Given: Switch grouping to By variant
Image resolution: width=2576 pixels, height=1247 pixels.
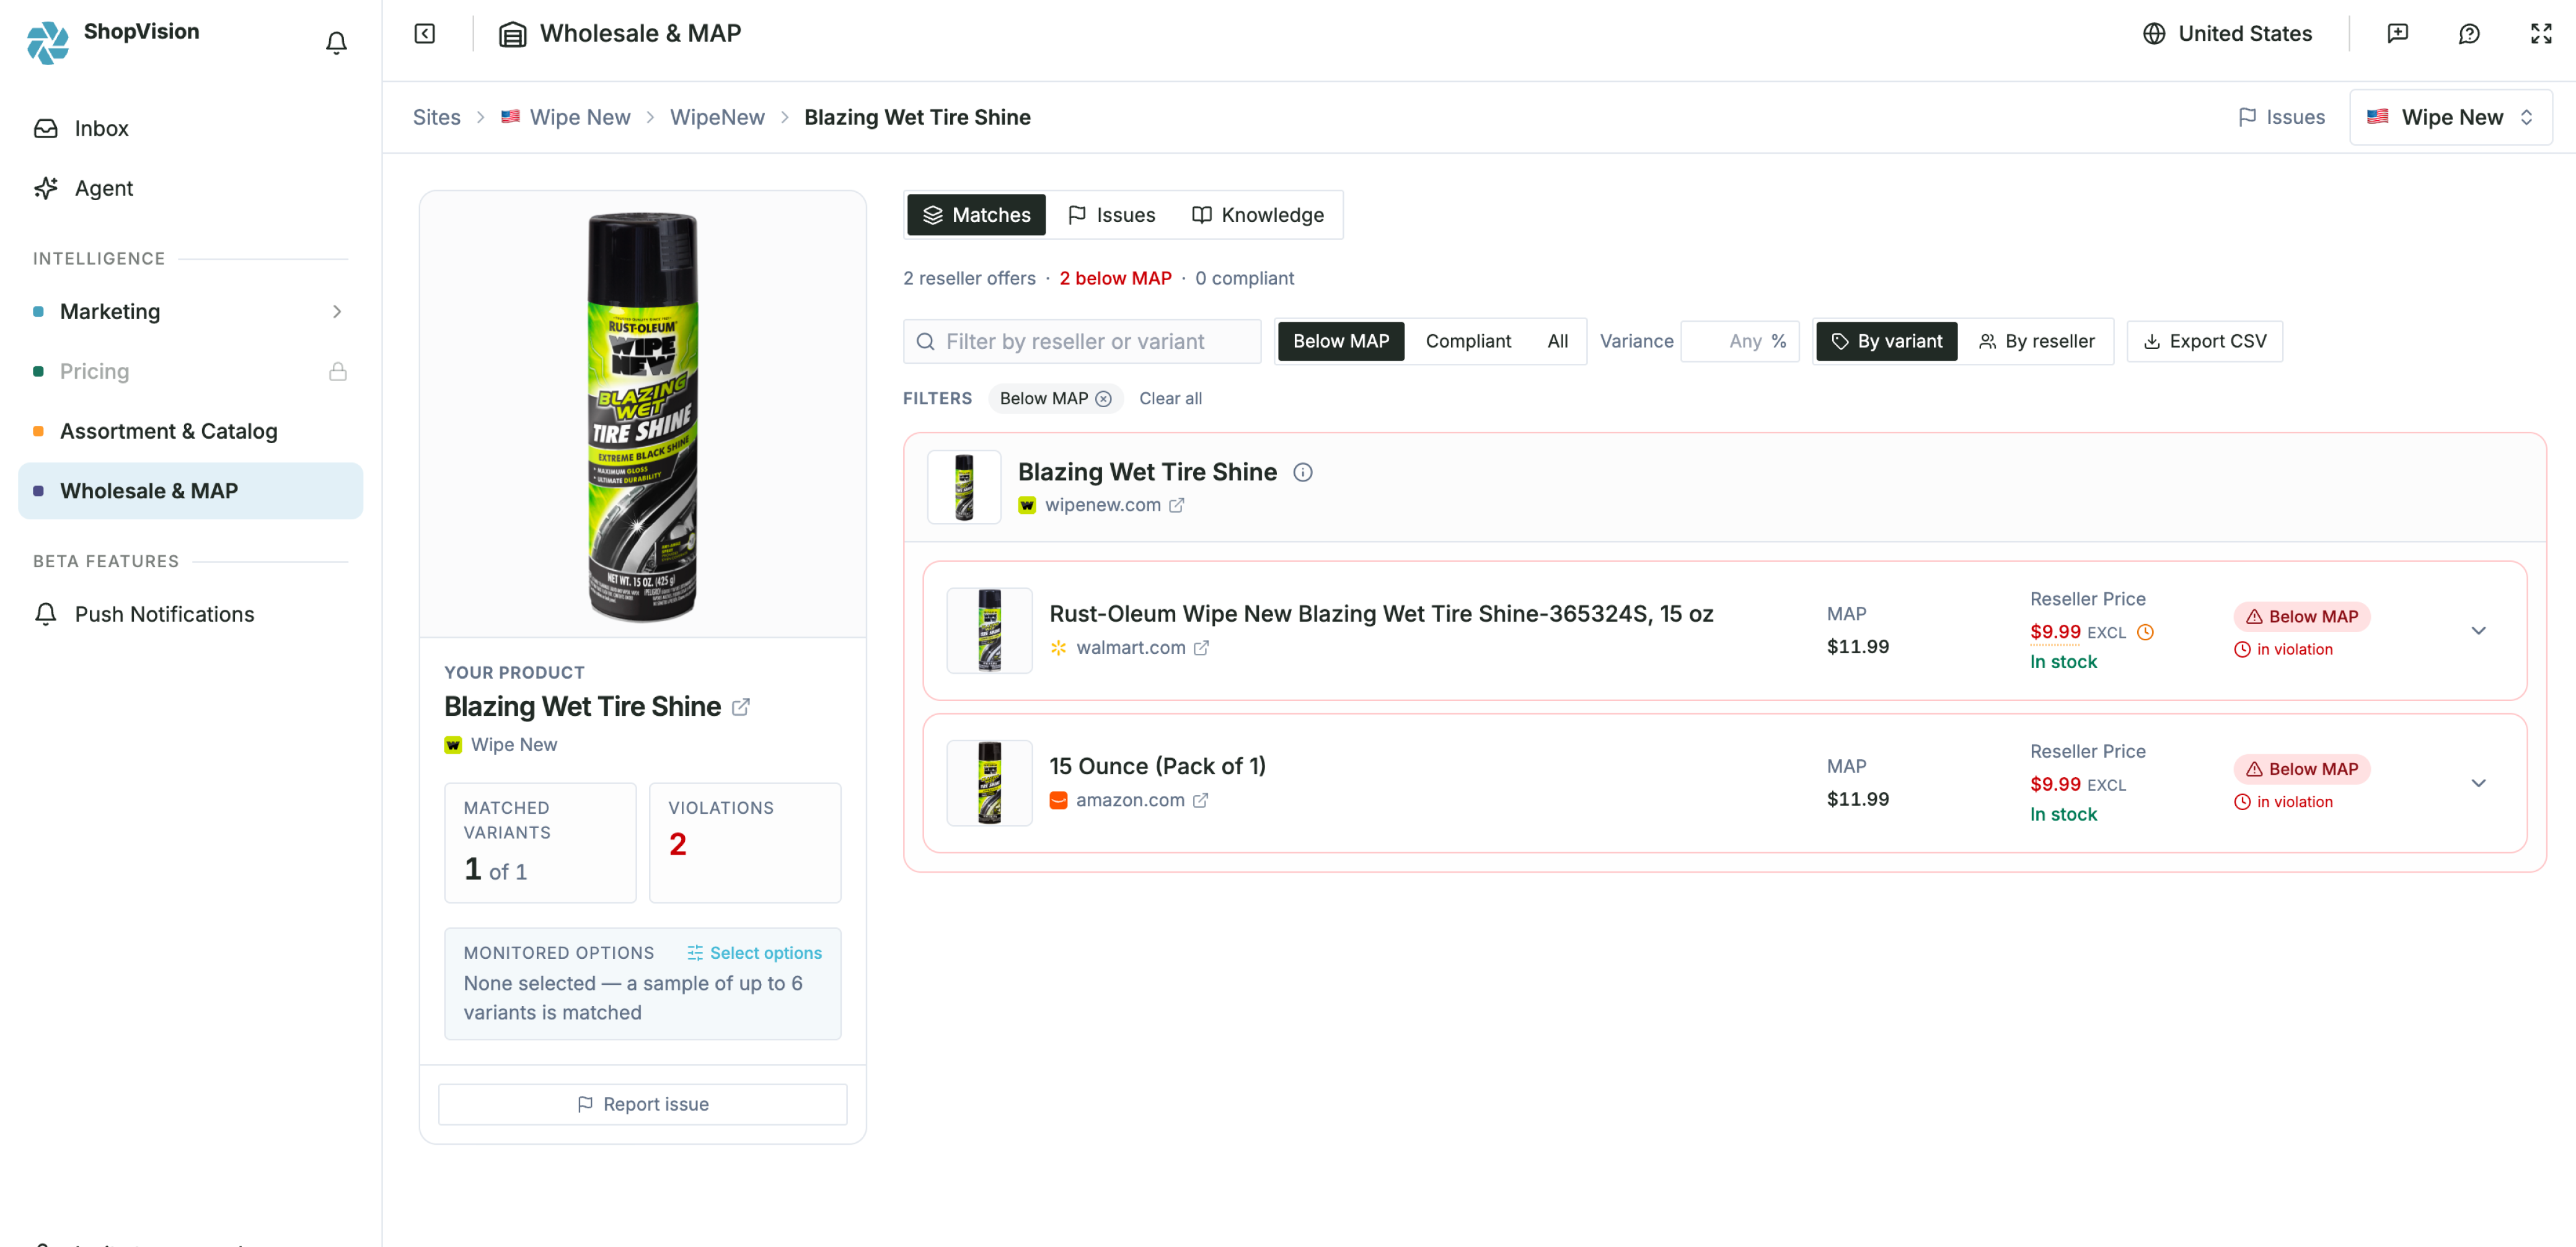Looking at the screenshot, I should point(1886,342).
